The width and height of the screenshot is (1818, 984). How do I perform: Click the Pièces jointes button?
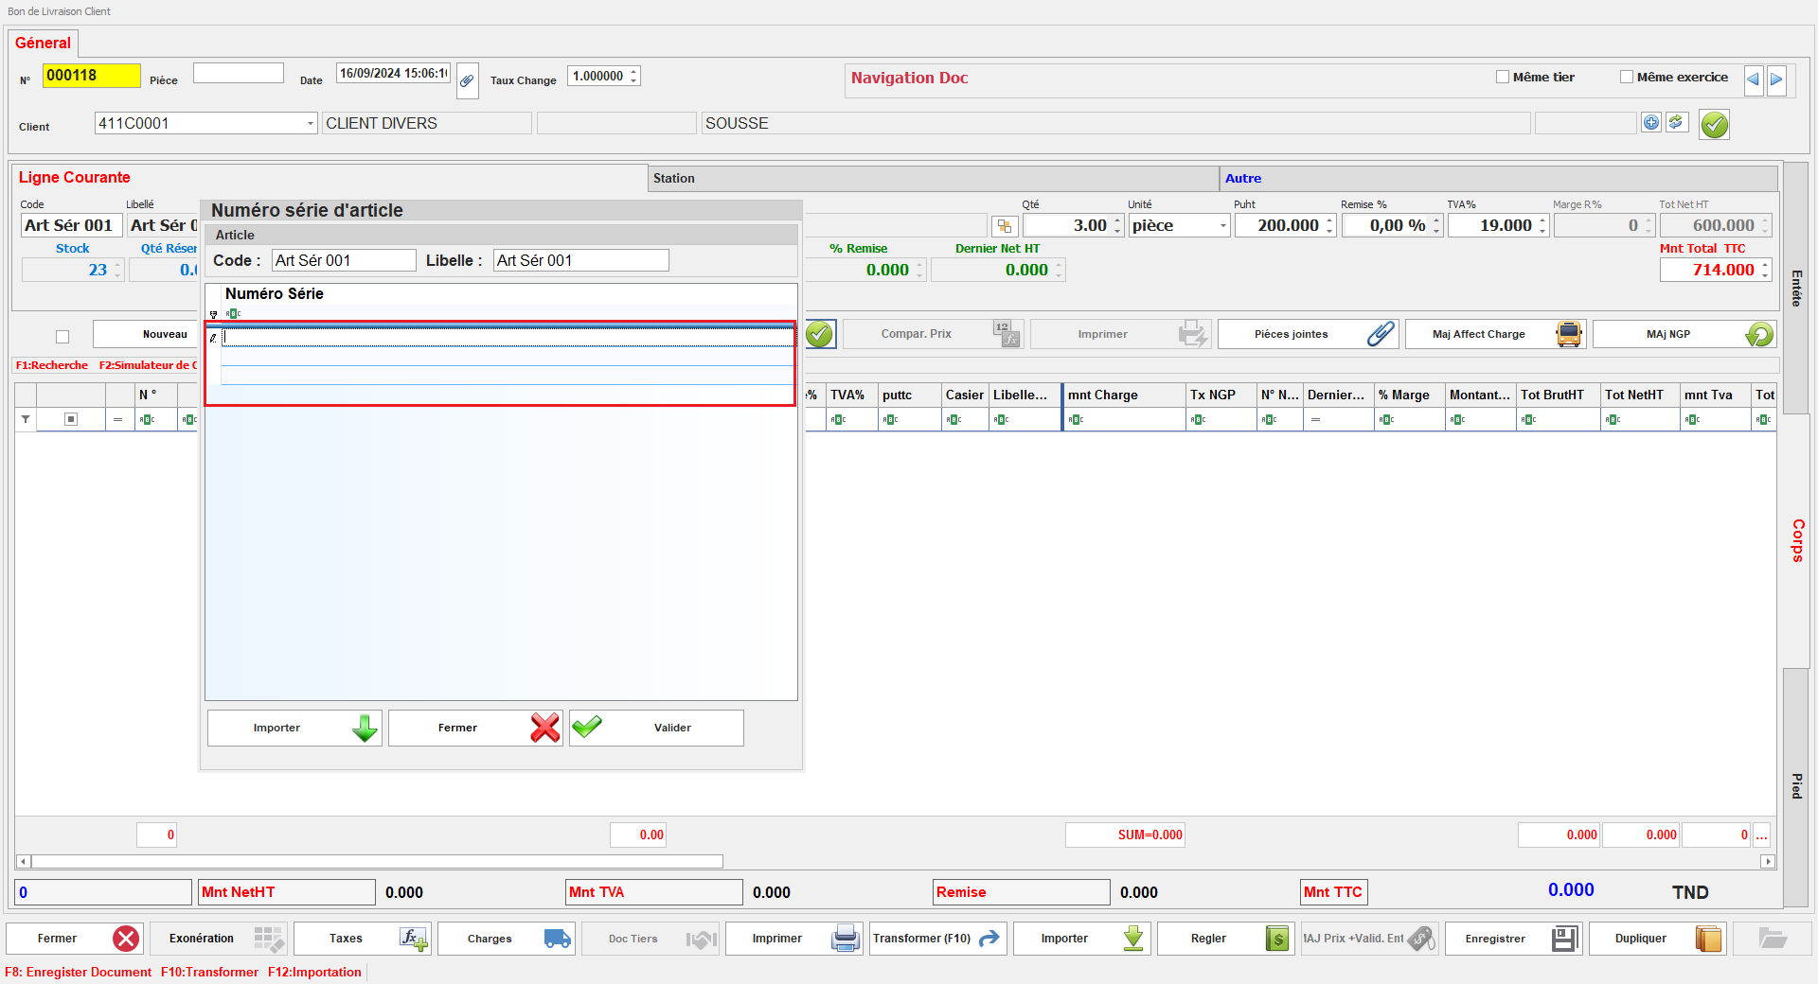(1309, 334)
